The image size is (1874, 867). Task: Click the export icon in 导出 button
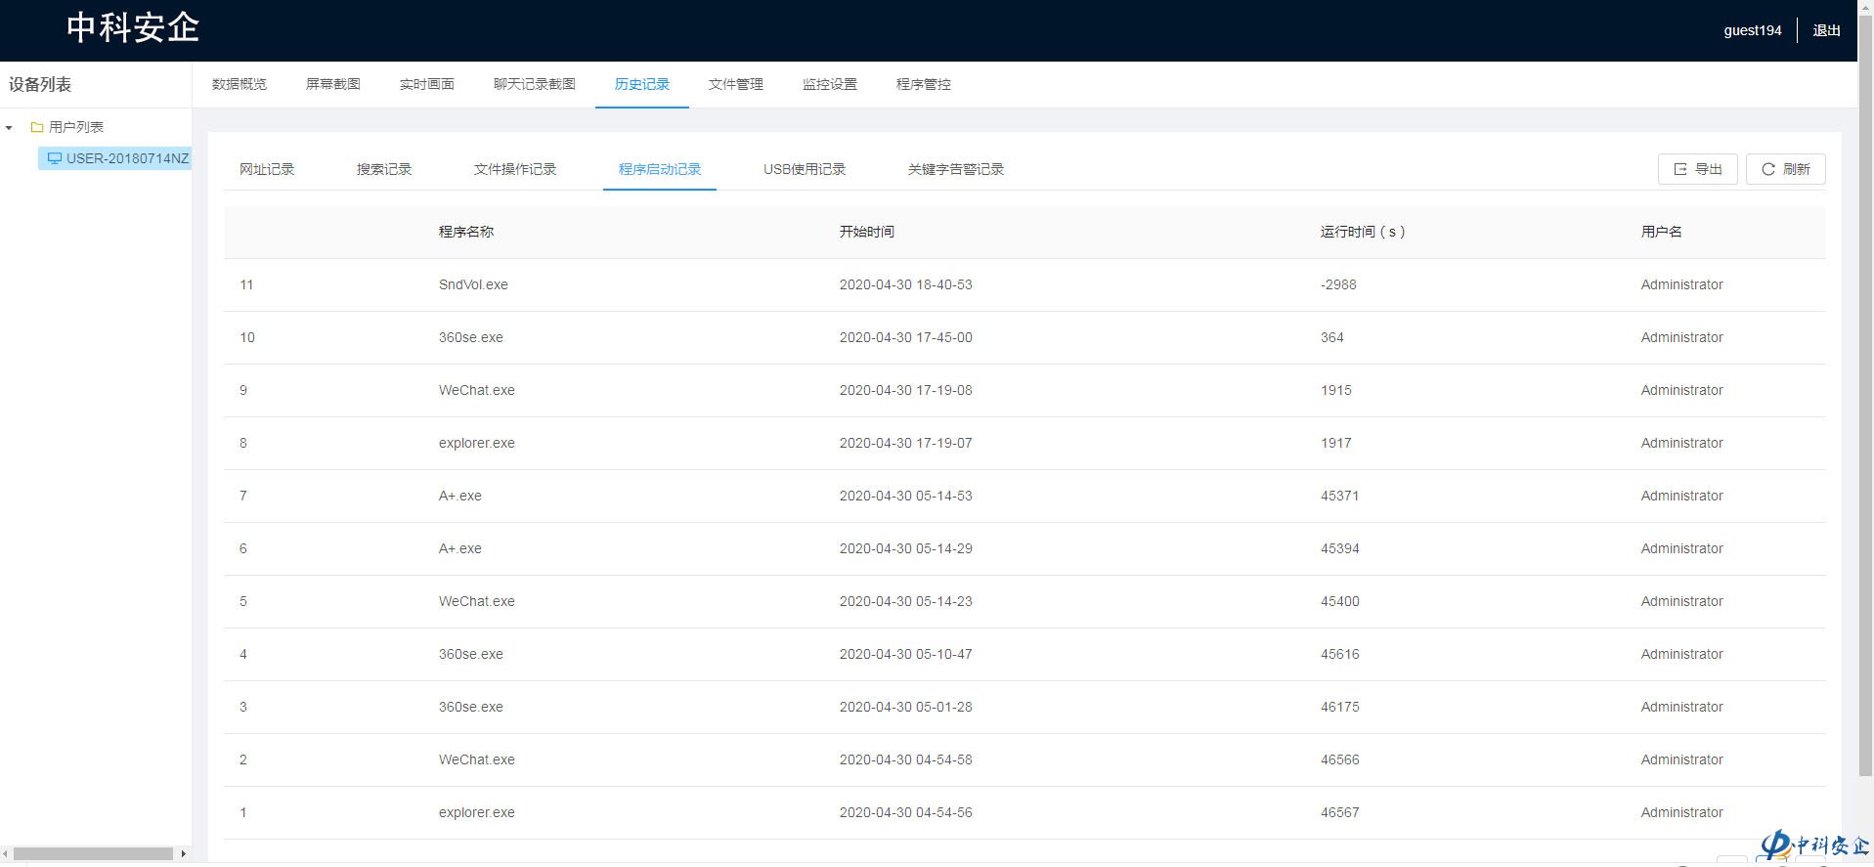(x=1680, y=169)
